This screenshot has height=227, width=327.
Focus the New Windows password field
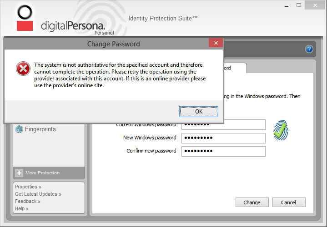[223, 138]
